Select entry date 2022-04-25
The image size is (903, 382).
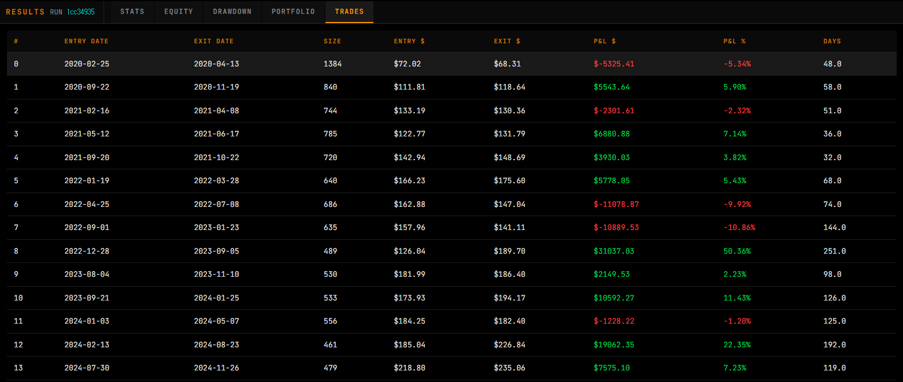tap(87, 205)
